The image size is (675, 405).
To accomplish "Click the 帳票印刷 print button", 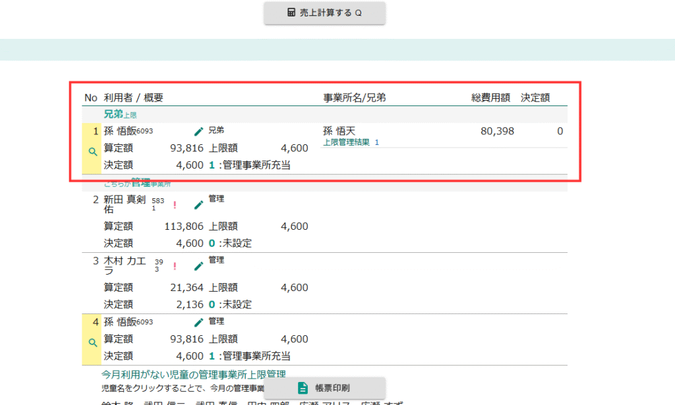I will [324, 388].
